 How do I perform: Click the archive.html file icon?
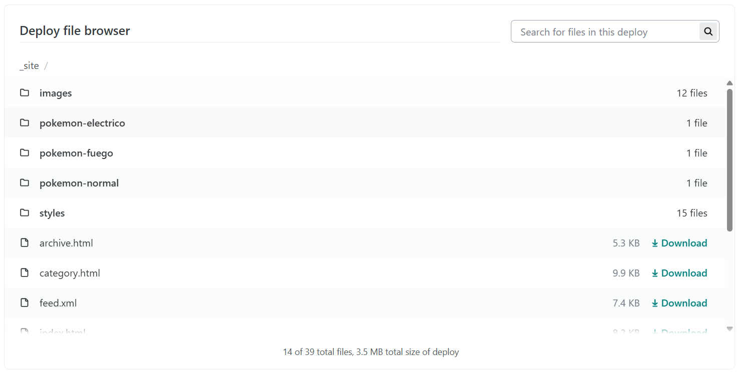pos(25,243)
